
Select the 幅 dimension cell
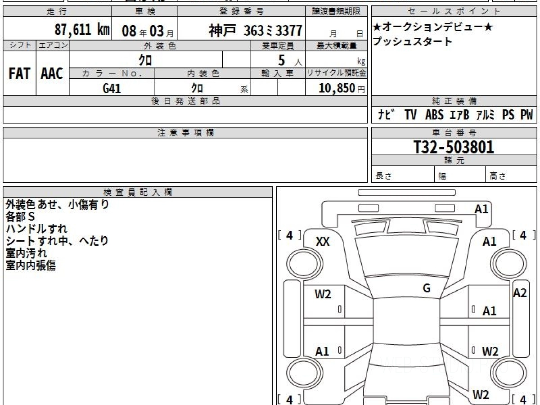459,175
